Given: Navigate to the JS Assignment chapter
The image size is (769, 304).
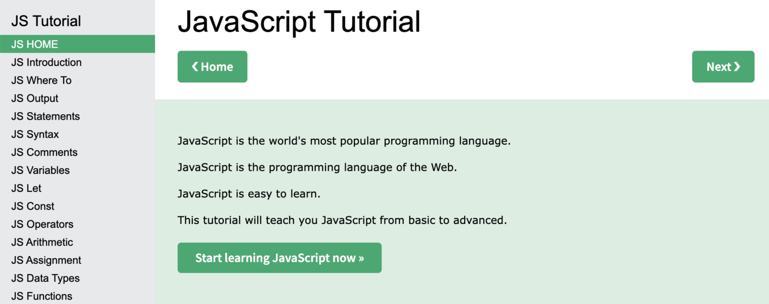Looking at the screenshot, I should 47,261.
